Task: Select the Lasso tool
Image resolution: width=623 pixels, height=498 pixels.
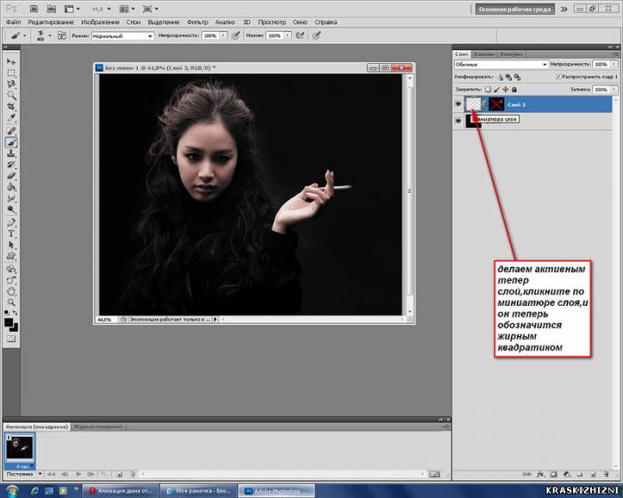Action: pyautogui.click(x=11, y=84)
